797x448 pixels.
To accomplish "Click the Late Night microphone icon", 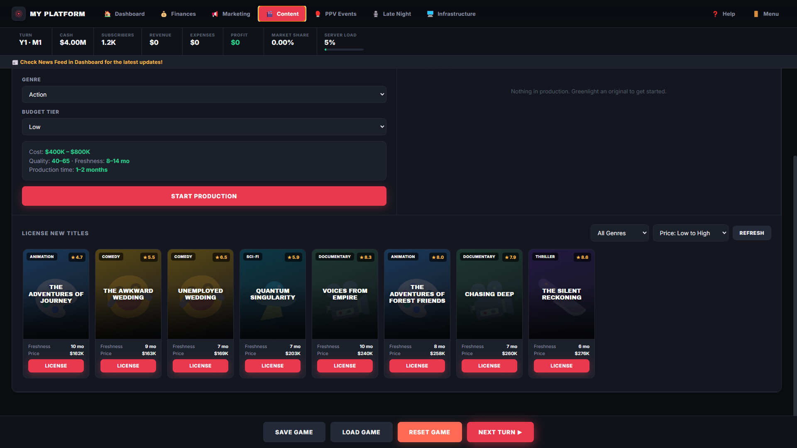I will coord(376,14).
